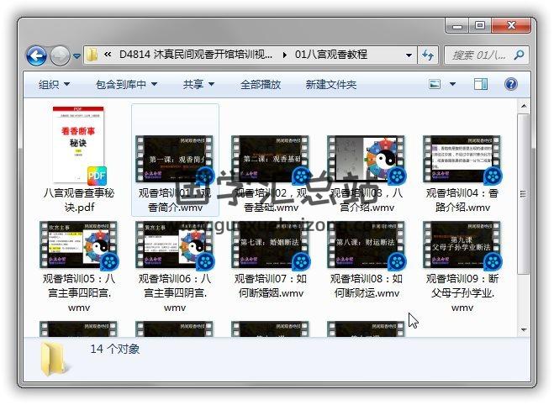This screenshot has height=405, width=554.
Task: Click the vertical scrollbar thumb
Action: pyautogui.click(x=524, y=193)
